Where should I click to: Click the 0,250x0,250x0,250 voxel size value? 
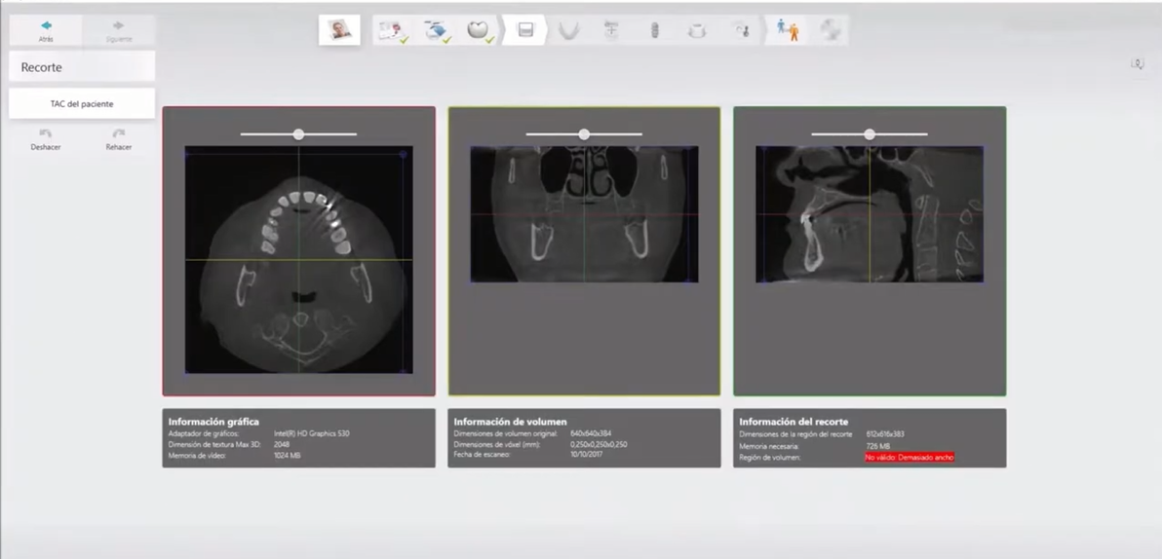(x=599, y=444)
